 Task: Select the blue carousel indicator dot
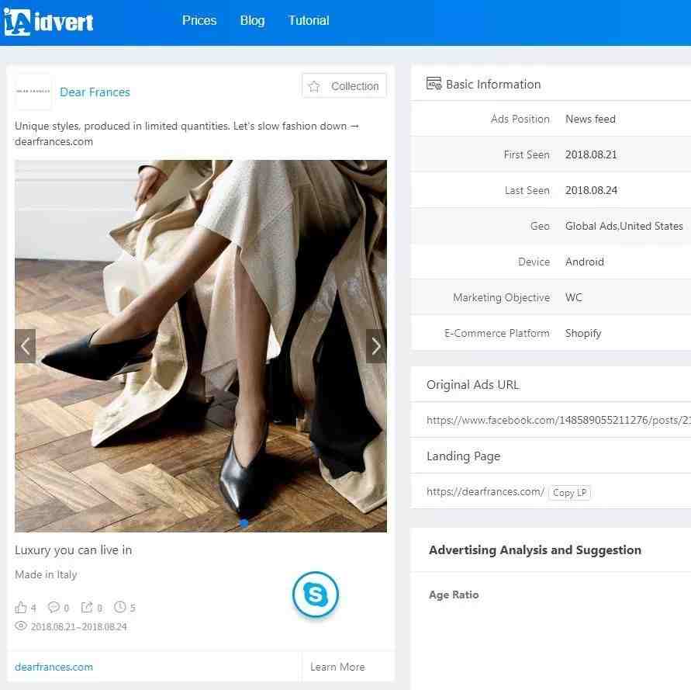(244, 523)
